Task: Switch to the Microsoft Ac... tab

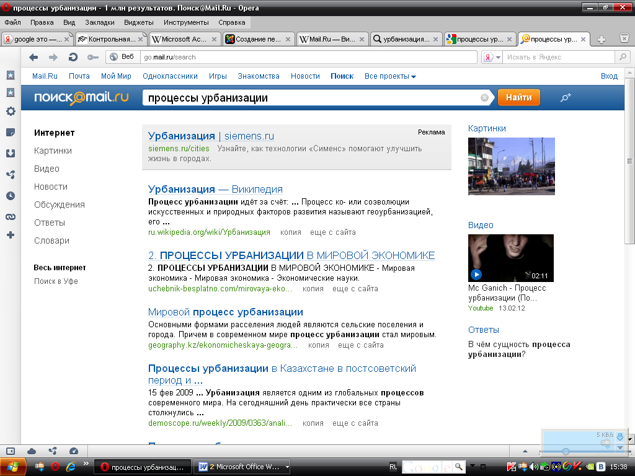Action: [184, 39]
